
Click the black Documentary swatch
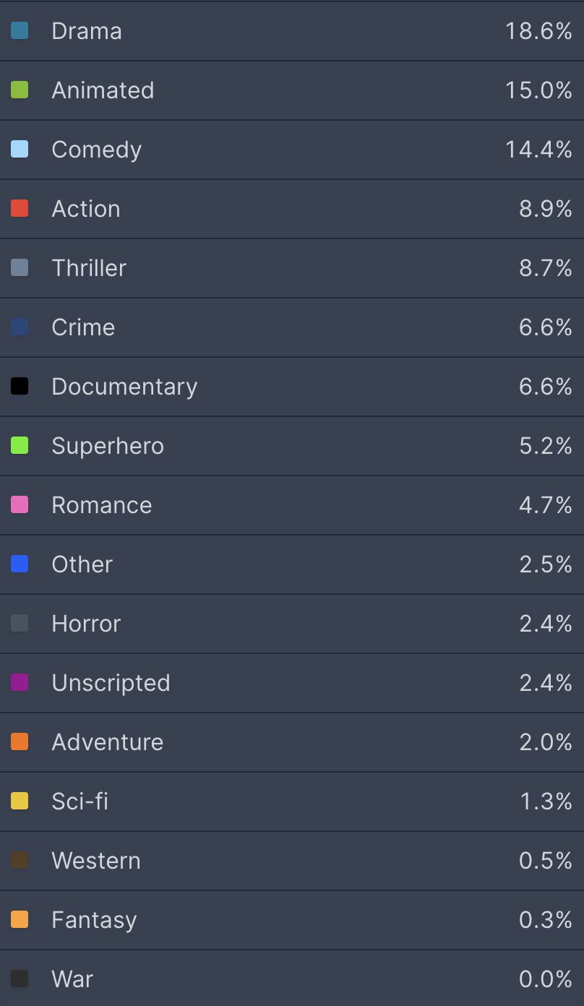20,387
